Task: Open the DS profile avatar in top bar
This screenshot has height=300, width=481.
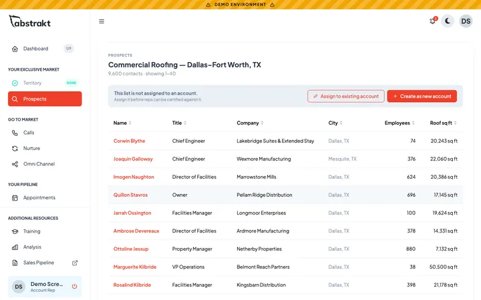Action: click(x=466, y=21)
